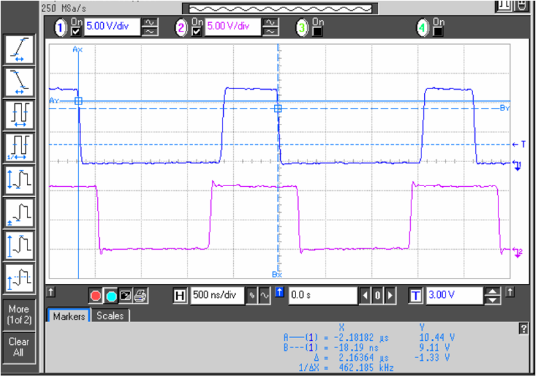The height and width of the screenshot is (377, 536).
Task: Reset delay with the 0 button
Action: point(377,295)
